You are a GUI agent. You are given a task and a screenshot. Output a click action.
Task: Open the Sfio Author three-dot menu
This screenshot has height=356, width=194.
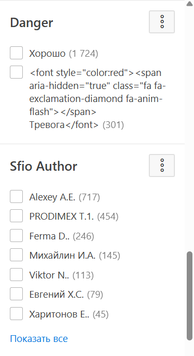pyautogui.click(x=162, y=166)
